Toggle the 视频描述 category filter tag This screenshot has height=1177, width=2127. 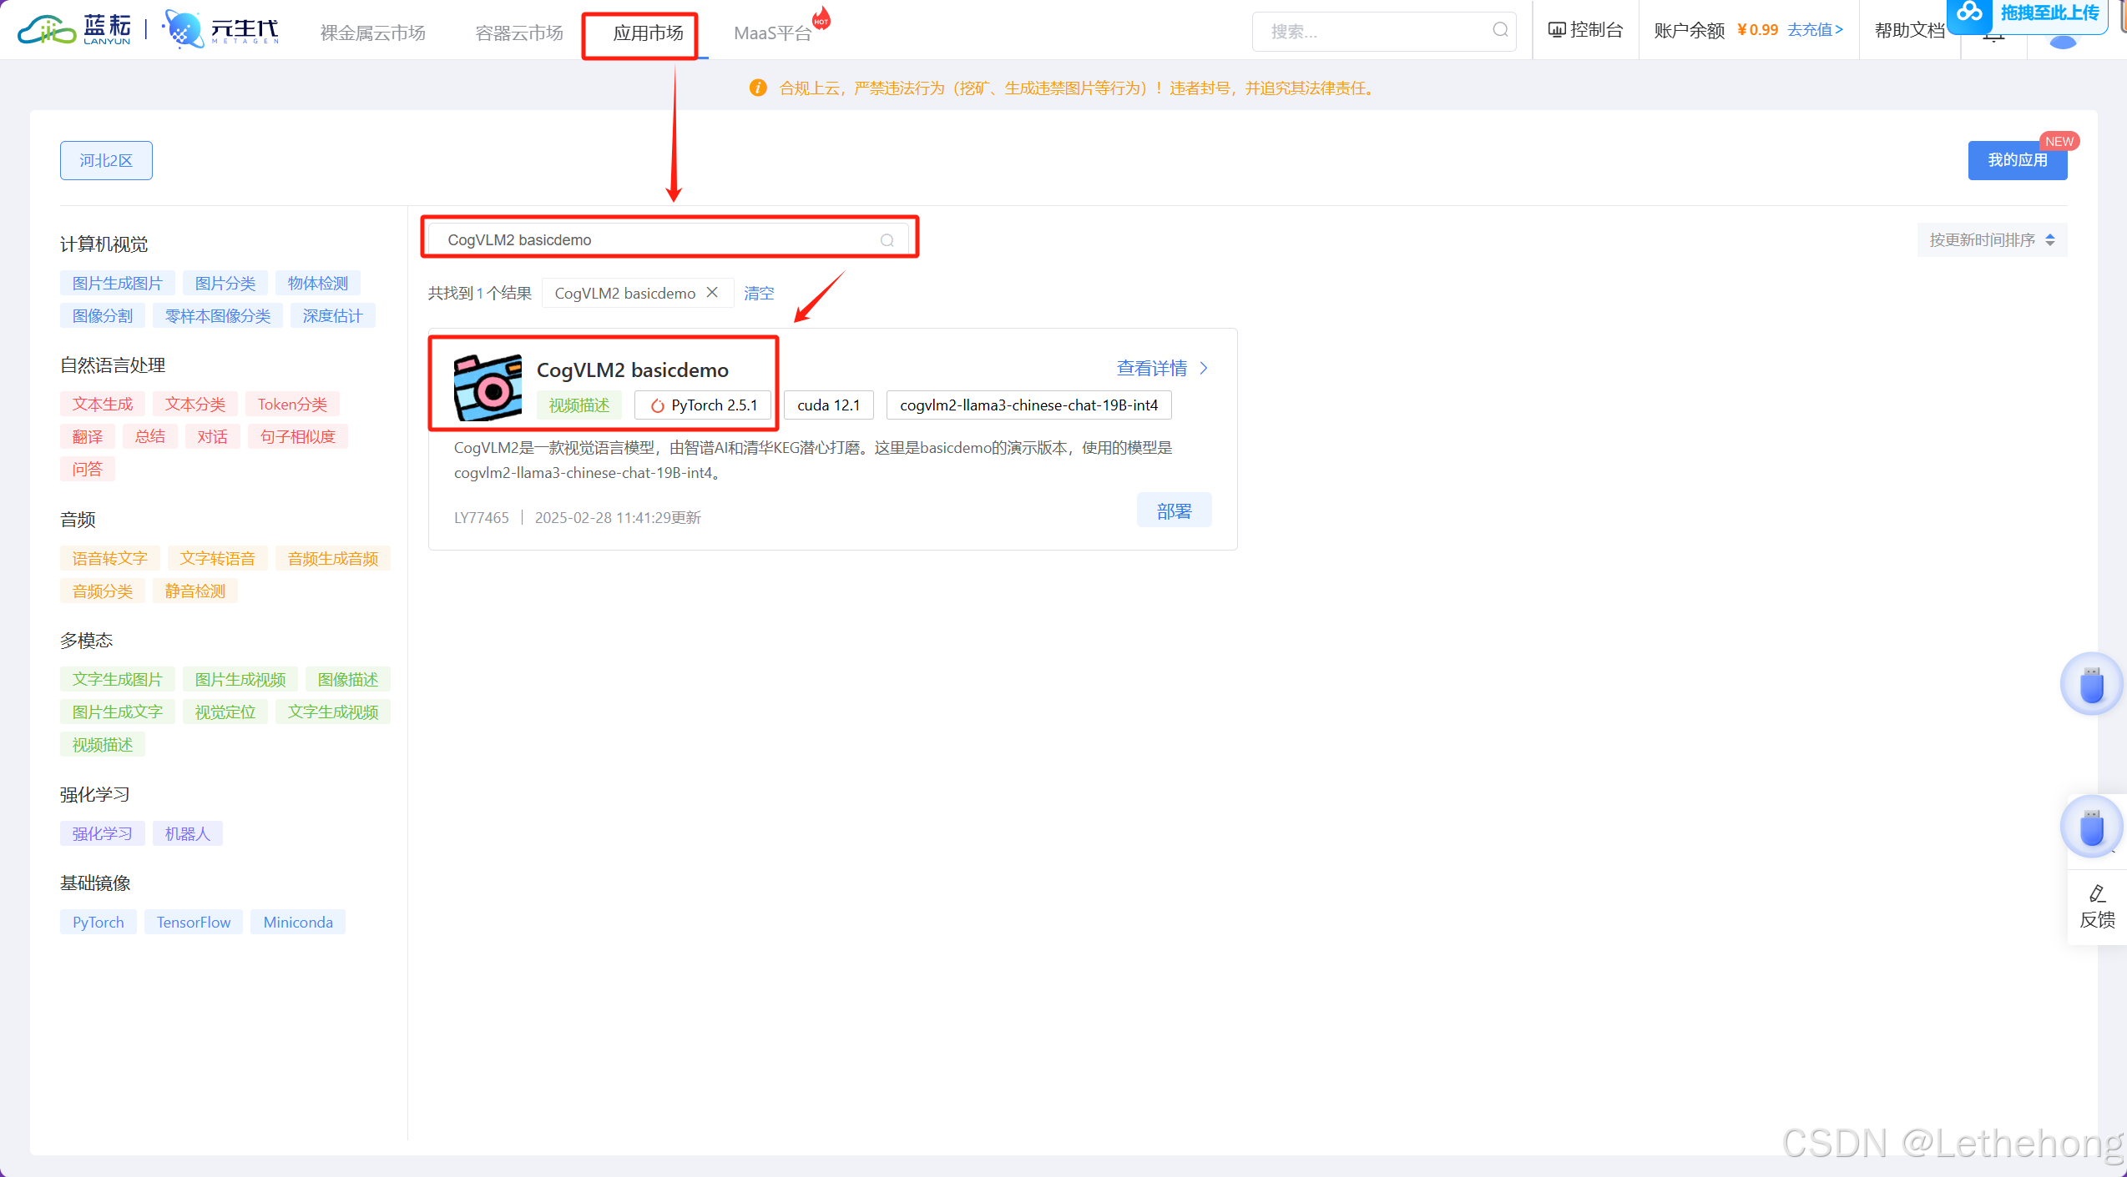click(102, 744)
